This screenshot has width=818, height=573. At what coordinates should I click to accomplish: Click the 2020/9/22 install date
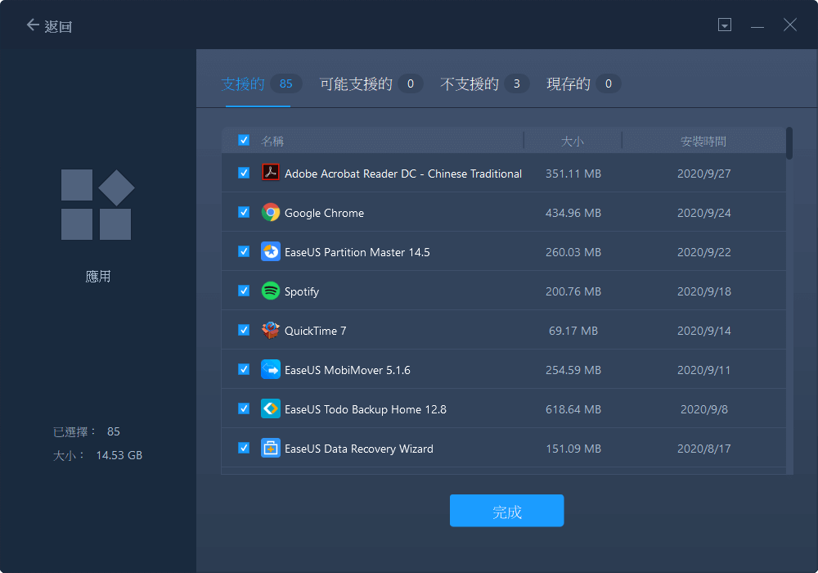point(703,252)
